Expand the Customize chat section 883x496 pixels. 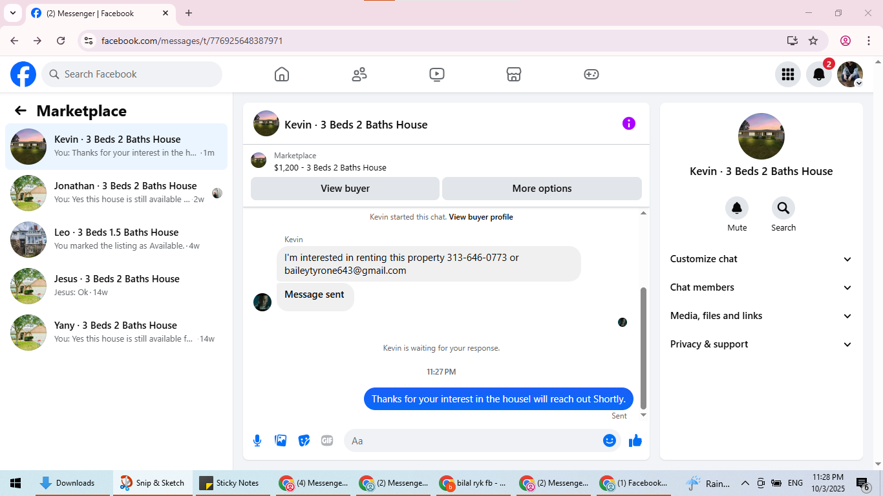tap(761, 259)
